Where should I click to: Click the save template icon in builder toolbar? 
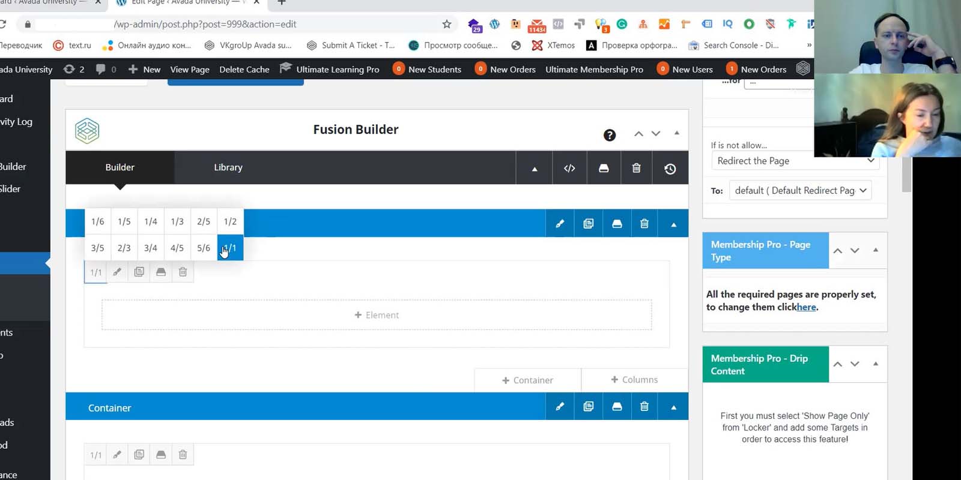(604, 168)
